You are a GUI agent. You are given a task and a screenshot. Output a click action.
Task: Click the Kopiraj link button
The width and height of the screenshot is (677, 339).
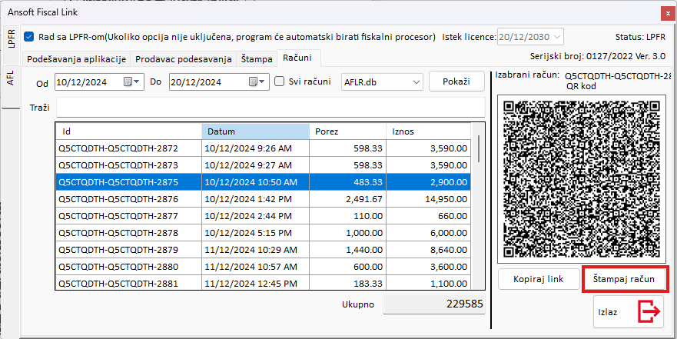pos(539,279)
